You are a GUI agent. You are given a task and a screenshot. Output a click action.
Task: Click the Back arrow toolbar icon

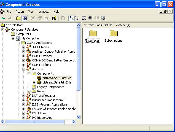click(3, 18)
